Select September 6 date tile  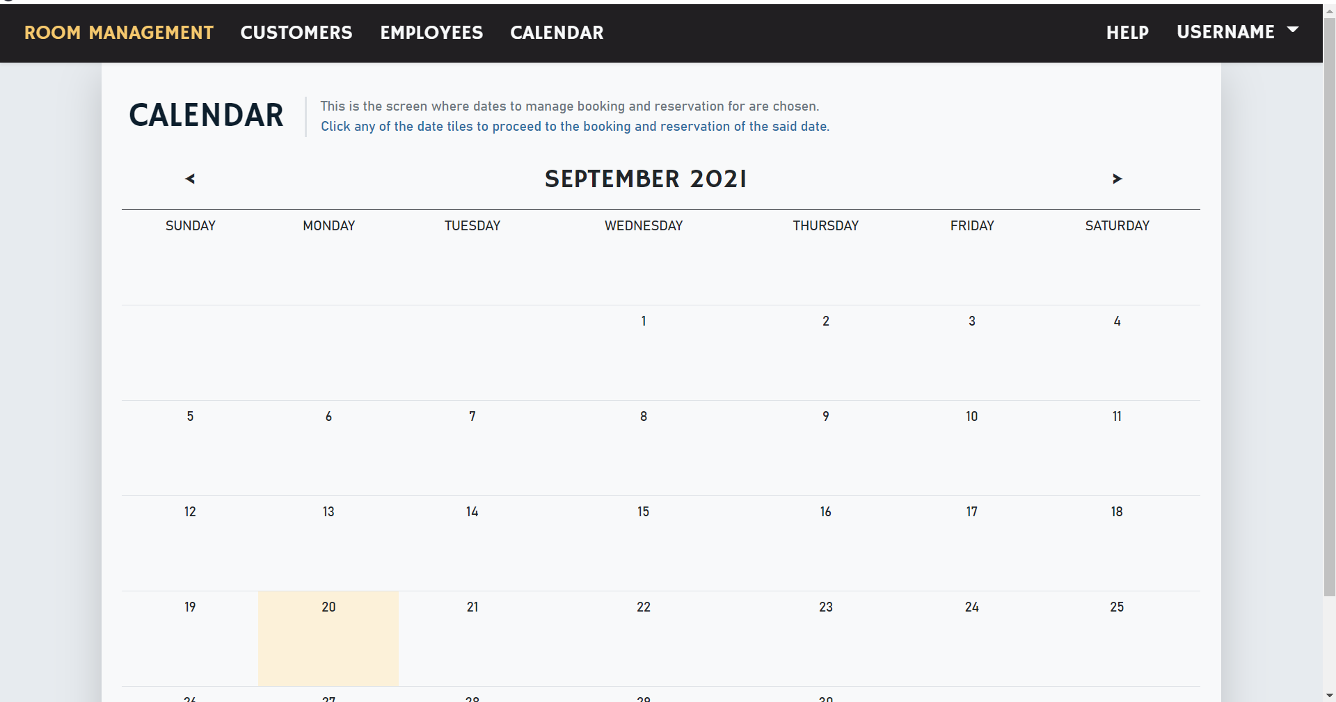[x=328, y=448]
